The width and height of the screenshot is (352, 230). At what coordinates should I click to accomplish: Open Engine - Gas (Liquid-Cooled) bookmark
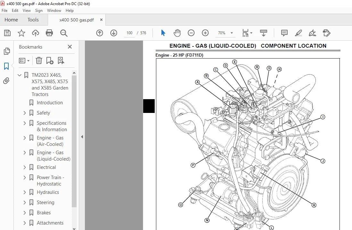(x=53, y=156)
